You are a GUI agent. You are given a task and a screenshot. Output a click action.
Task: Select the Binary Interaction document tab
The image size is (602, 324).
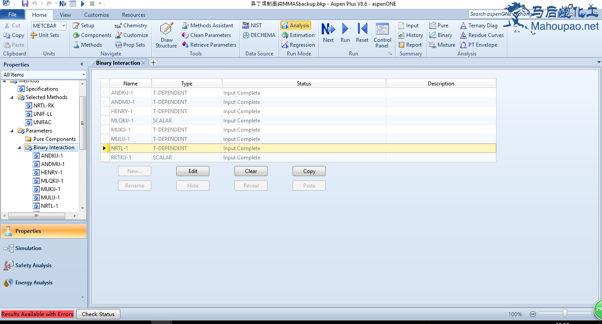point(118,63)
